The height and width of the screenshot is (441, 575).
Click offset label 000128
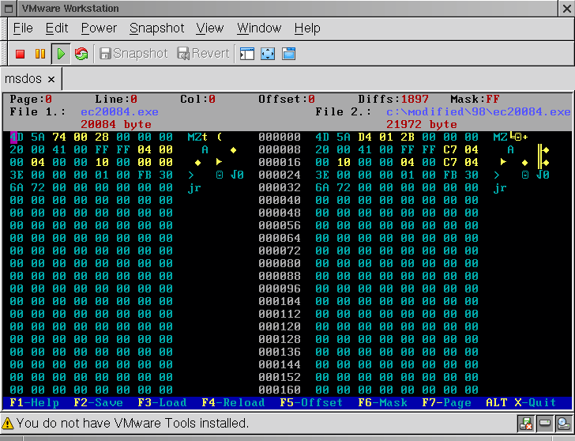click(280, 339)
